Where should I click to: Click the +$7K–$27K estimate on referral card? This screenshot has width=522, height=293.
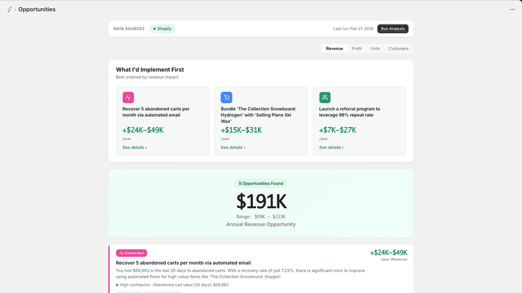337,130
